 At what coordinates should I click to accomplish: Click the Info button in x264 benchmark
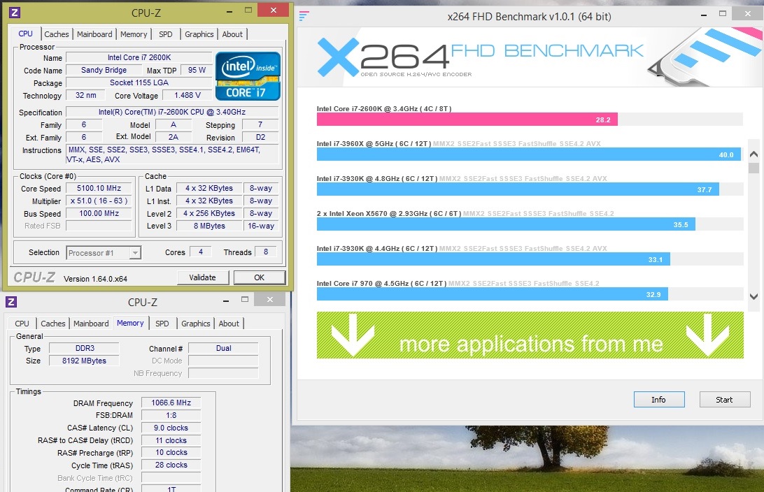659,400
